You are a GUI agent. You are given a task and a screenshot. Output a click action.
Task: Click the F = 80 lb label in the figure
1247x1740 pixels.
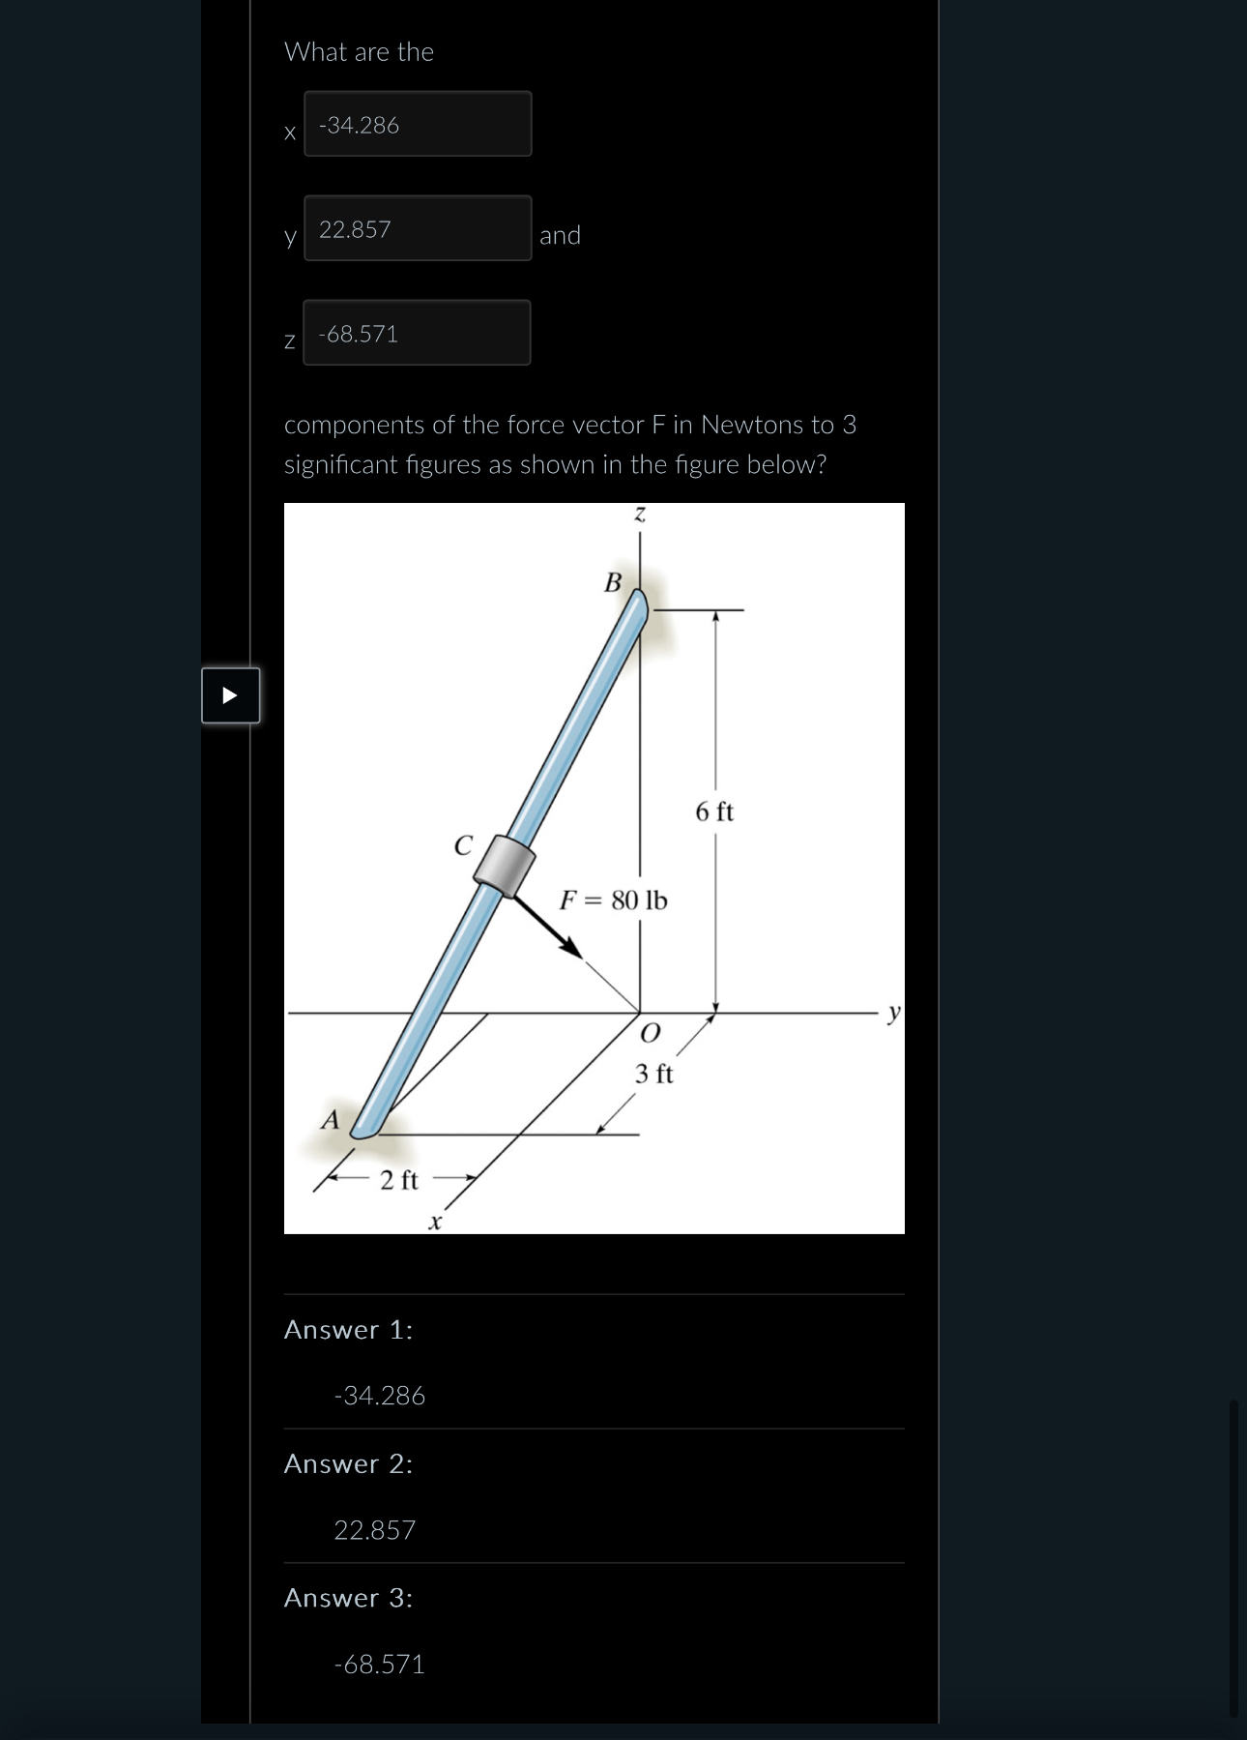point(613,901)
